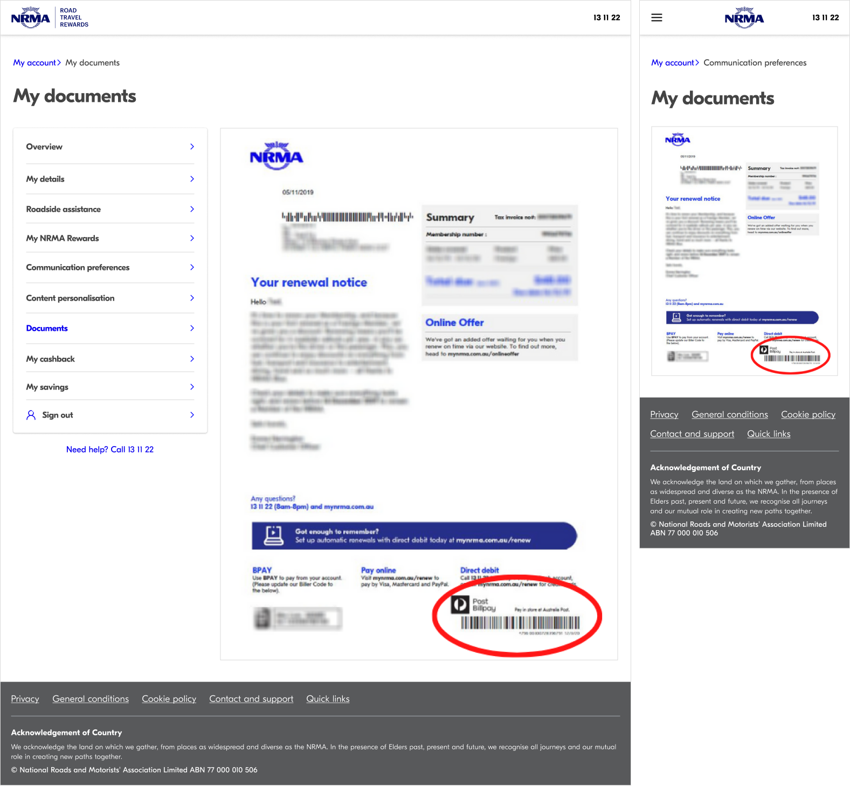The height and width of the screenshot is (786, 850).
Task: Click the laptop icon in the blue renewal banner
Action: tap(274, 535)
